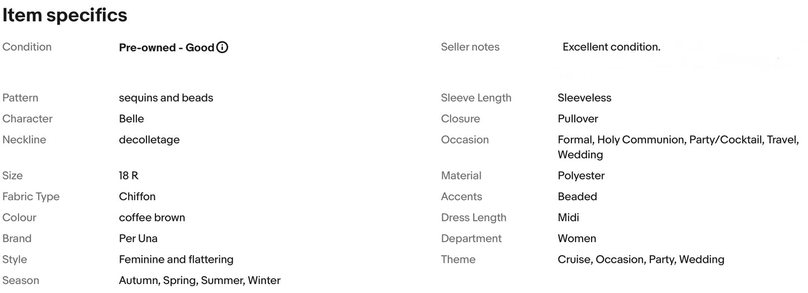Select the Autumn, Spring, Summer, Winter season value
The height and width of the screenshot is (293, 808).
tap(200, 280)
